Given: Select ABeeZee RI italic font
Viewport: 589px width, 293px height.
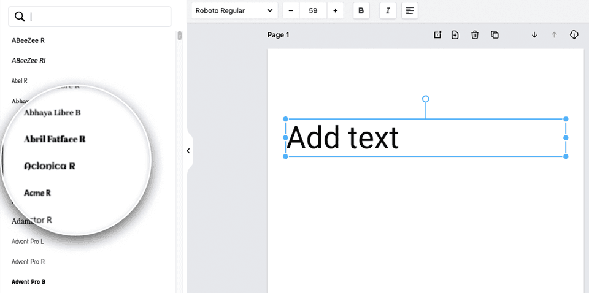Looking at the screenshot, I should 29,61.
